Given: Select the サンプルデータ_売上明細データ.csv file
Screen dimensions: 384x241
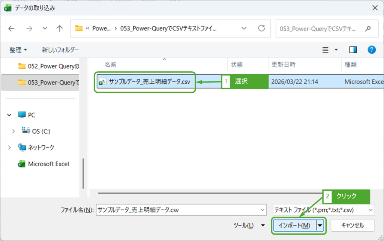Looking at the screenshot, I should point(149,82).
